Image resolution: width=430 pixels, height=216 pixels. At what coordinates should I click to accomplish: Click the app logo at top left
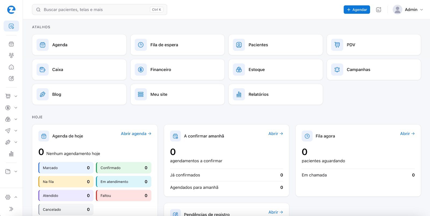[11, 10]
